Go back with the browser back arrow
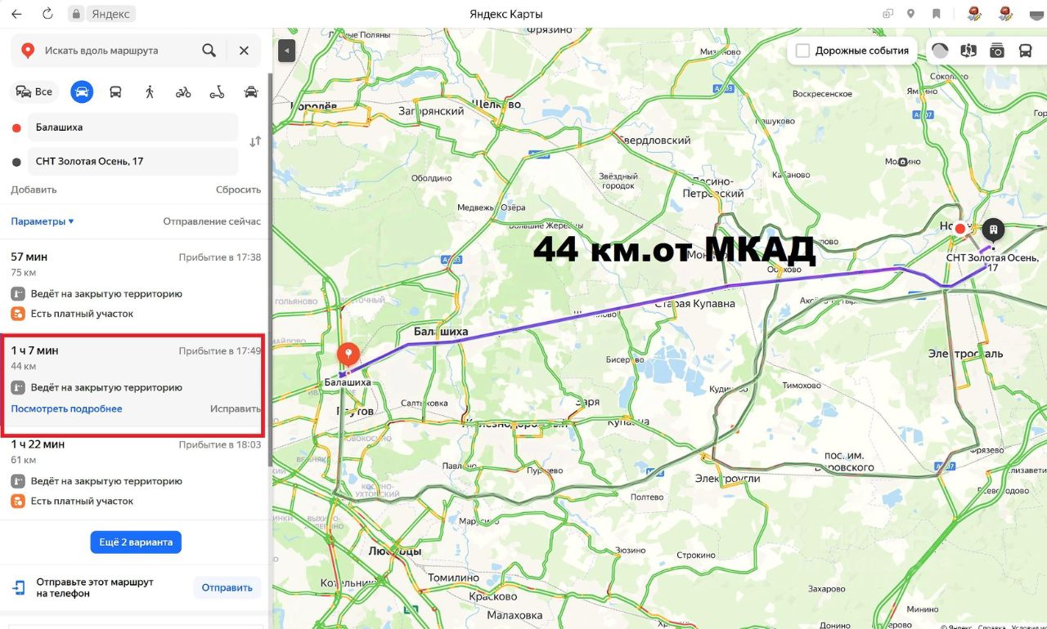Screen dimensions: 1047x629 (16, 14)
